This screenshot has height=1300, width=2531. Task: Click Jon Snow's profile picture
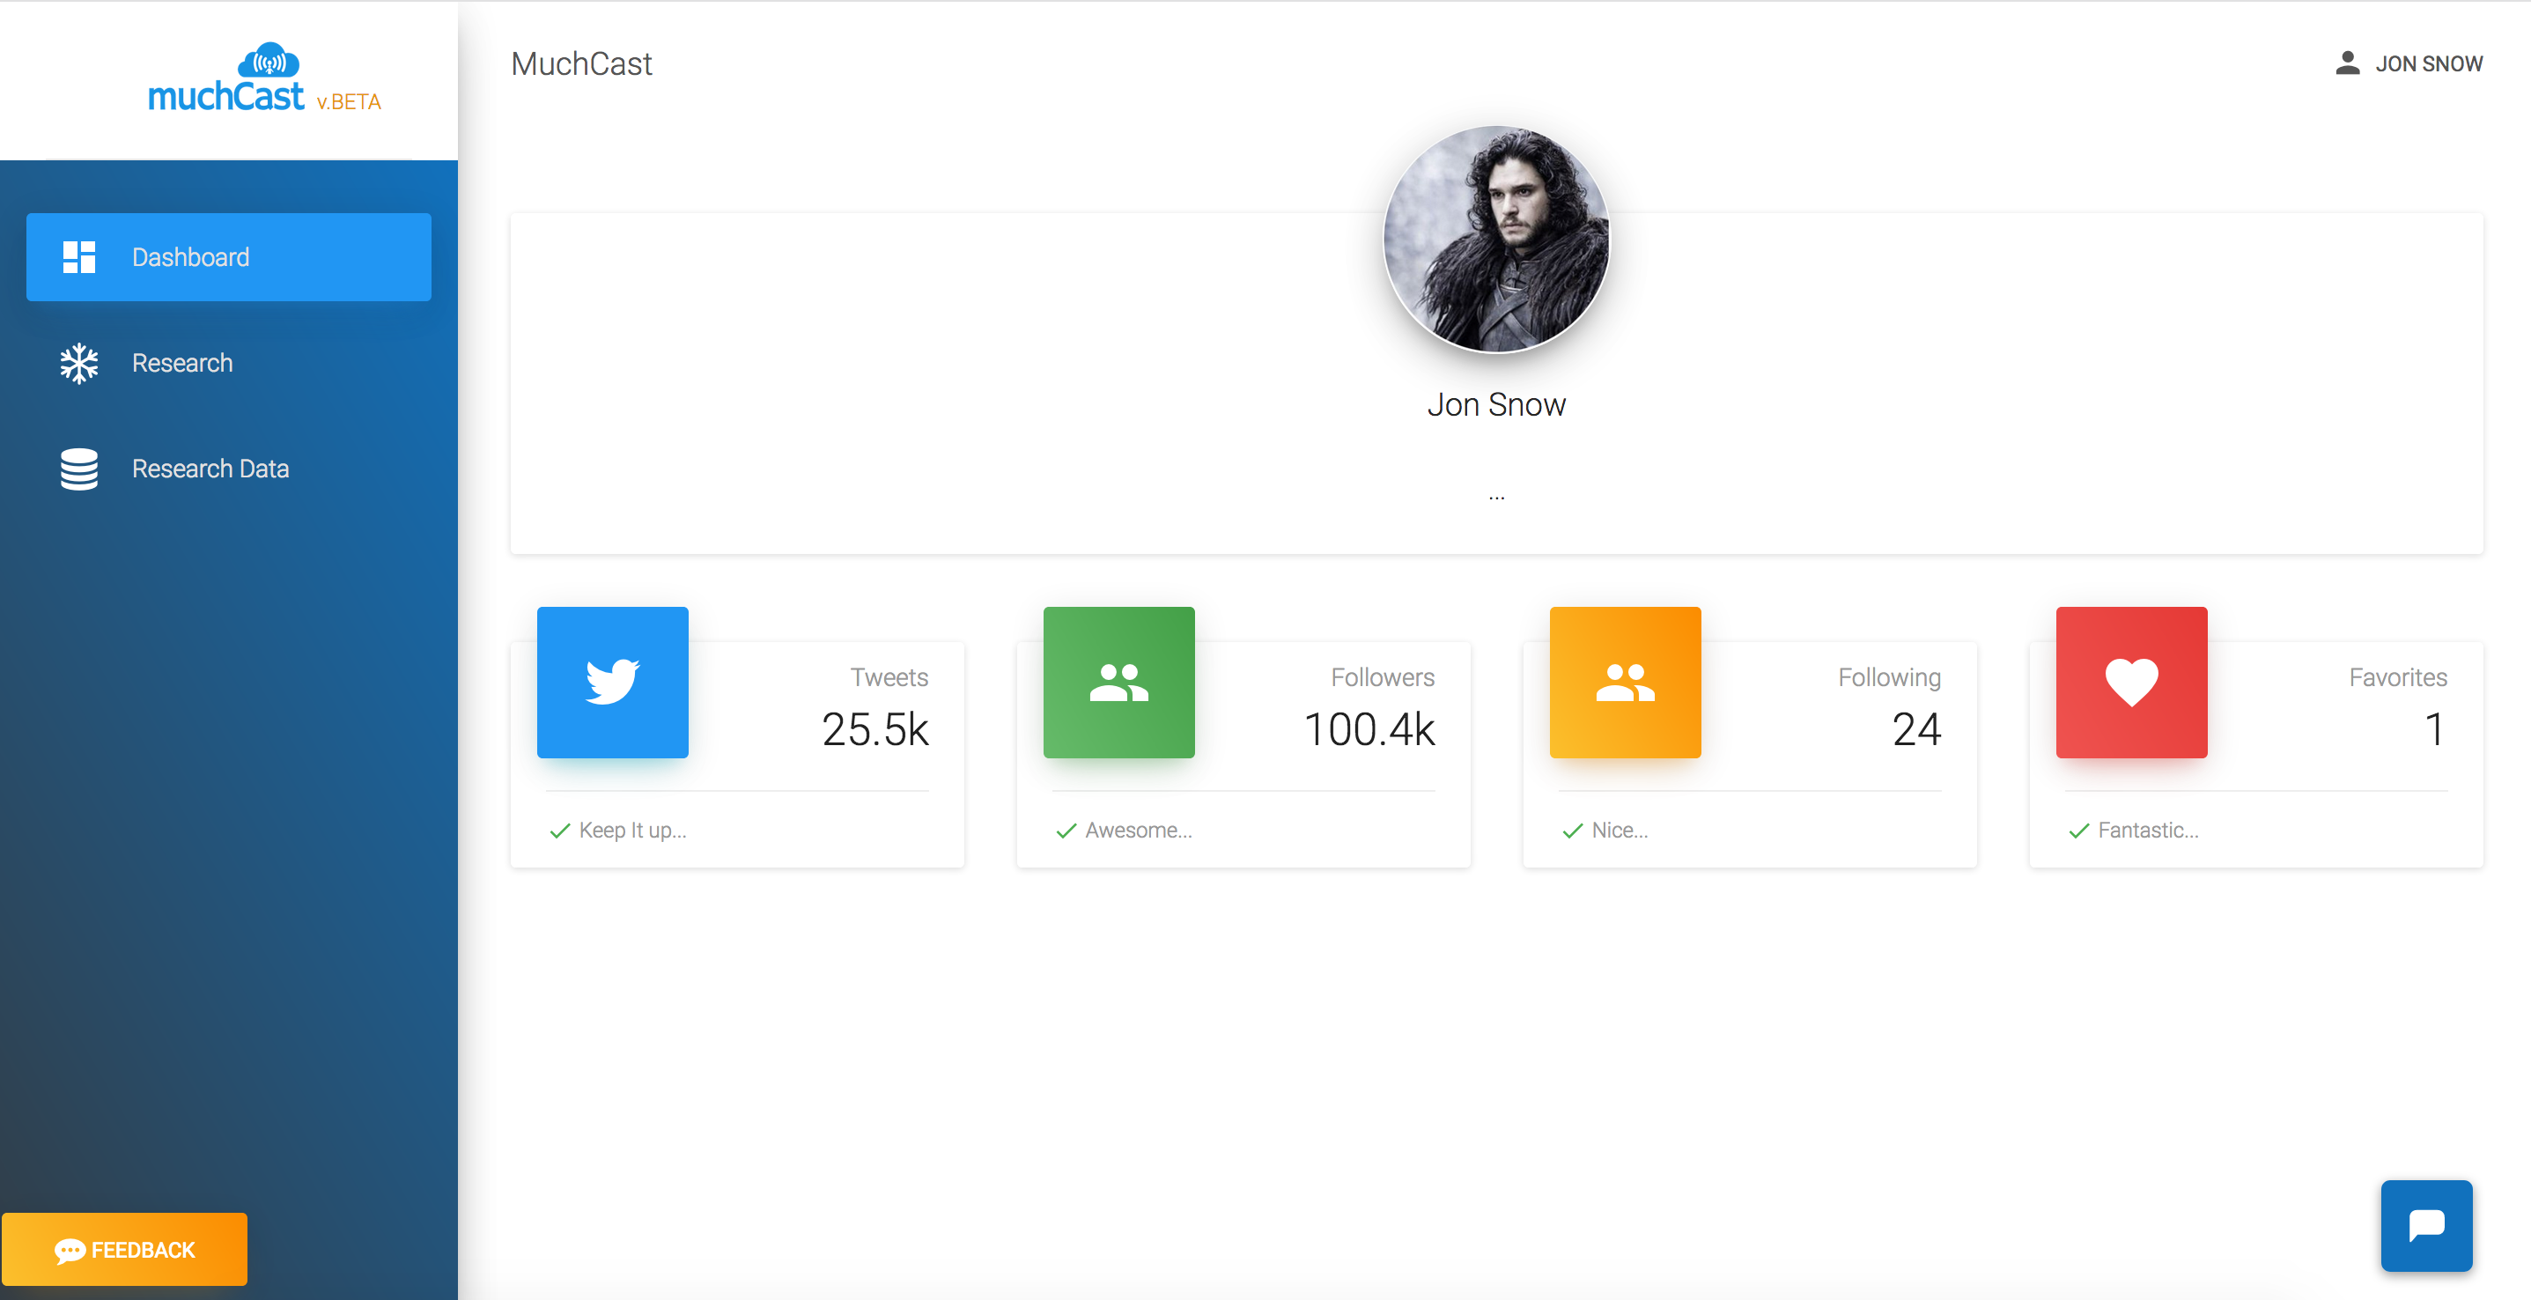[x=1495, y=239]
